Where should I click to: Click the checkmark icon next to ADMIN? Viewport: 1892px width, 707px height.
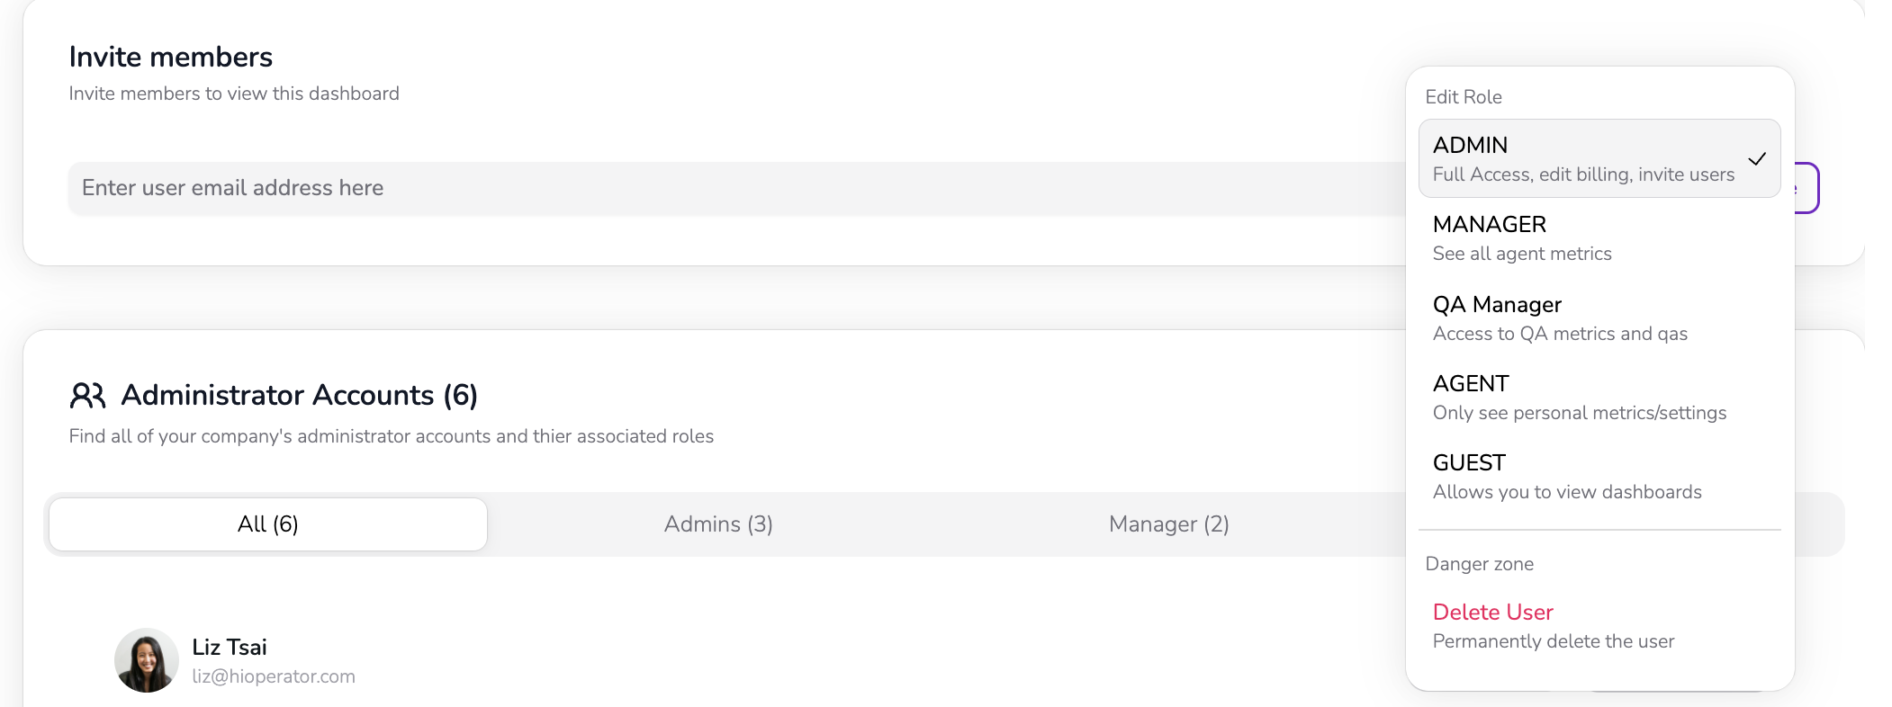[x=1756, y=159]
